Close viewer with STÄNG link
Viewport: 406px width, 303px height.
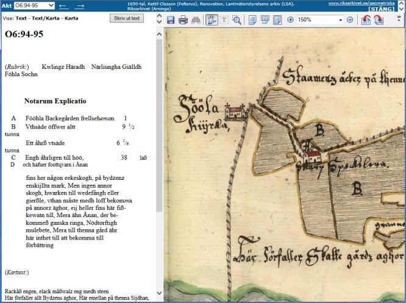pyautogui.click(x=382, y=9)
